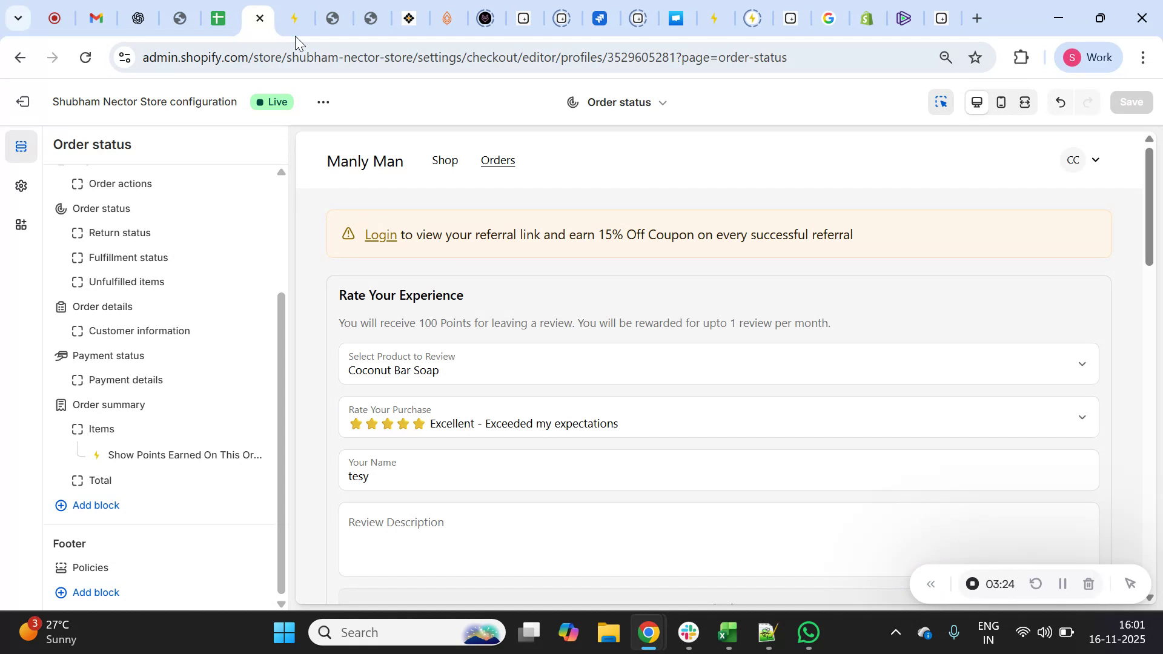This screenshot has height=654, width=1163.
Task: Click the Login link in the referral banner
Action: pyautogui.click(x=380, y=235)
